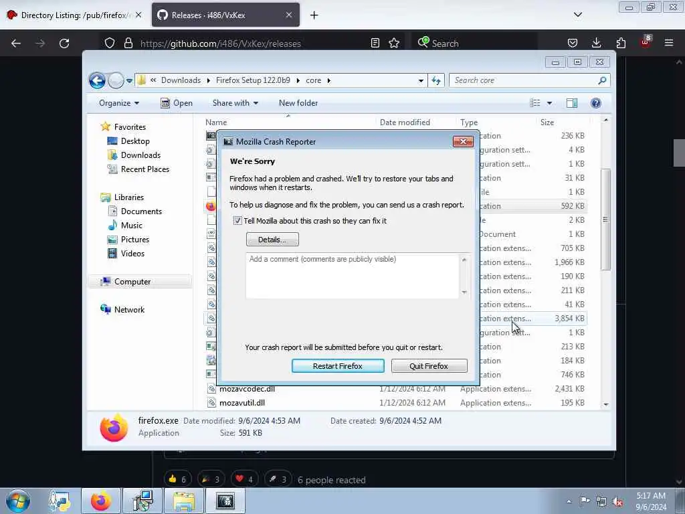Viewport: 685px width, 514px height.
Task: Open a new Firefox tab with the plus button
Action: click(314, 15)
